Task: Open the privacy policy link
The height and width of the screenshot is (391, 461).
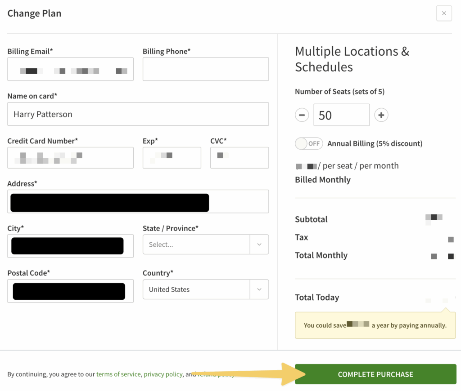Action: [163, 374]
